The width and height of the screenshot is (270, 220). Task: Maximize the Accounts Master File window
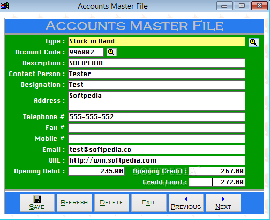242,6
